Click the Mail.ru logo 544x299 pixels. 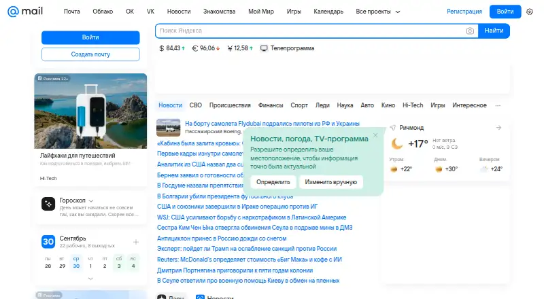pos(25,12)
